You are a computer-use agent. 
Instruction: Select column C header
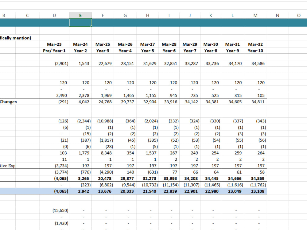(x=27, y=15)
